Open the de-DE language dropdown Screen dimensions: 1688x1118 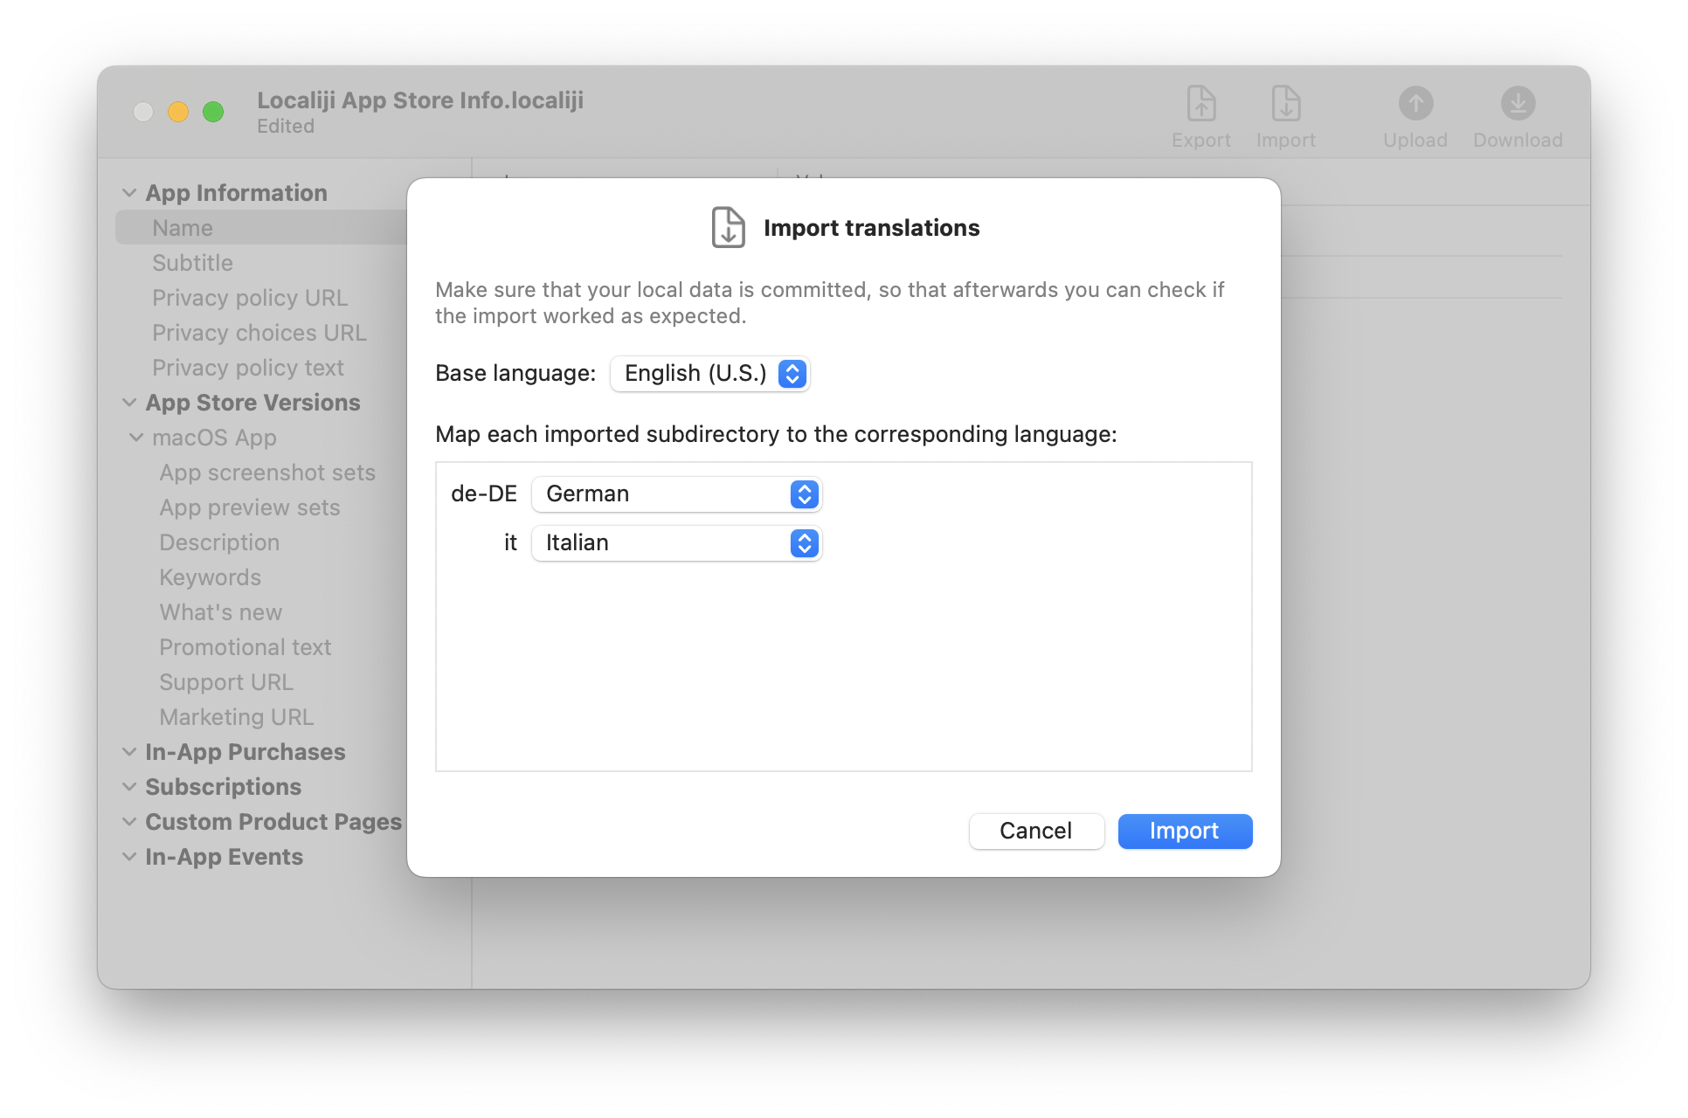point(676,493)
